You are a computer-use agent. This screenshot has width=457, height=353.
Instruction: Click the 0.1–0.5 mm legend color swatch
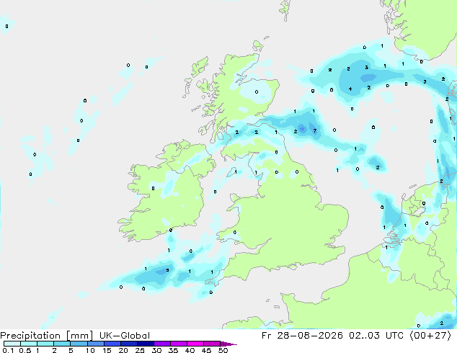(12, 344)
